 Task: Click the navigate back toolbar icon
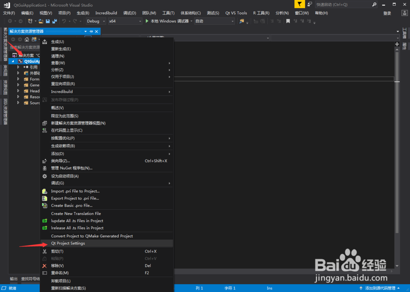(10, 21)
